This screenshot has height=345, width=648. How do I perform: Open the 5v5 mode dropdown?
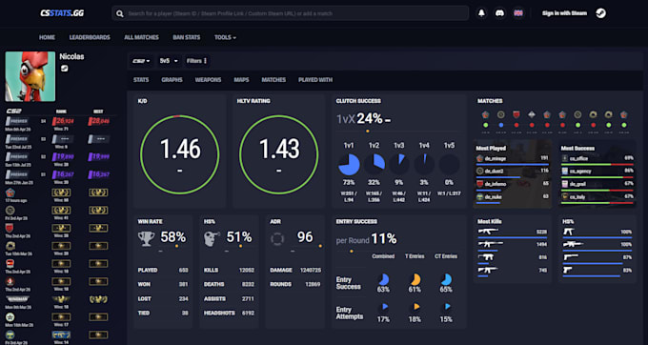pos(169,61)
